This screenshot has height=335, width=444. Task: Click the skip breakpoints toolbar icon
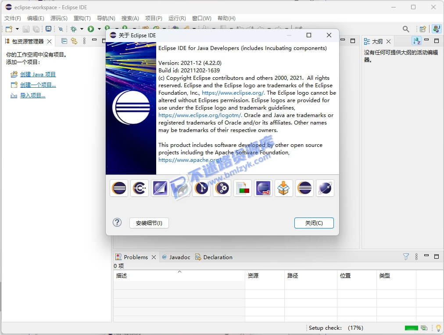[x=61, y=29]
